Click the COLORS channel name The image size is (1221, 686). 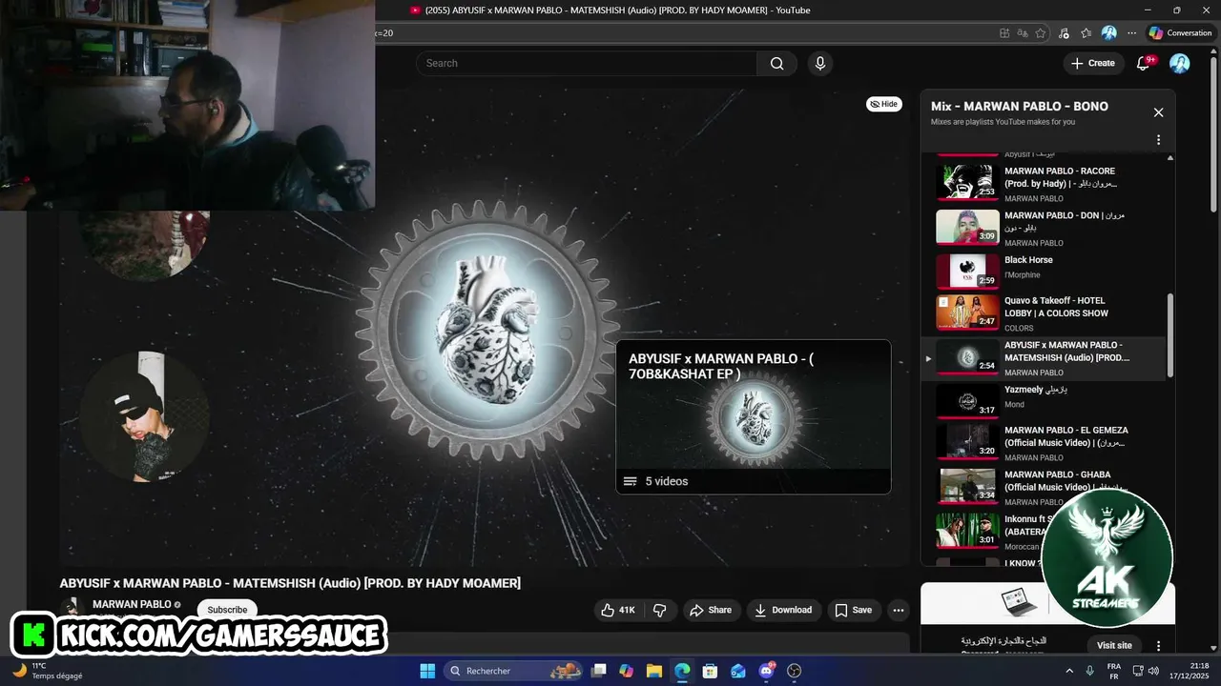click(1019, 328)
